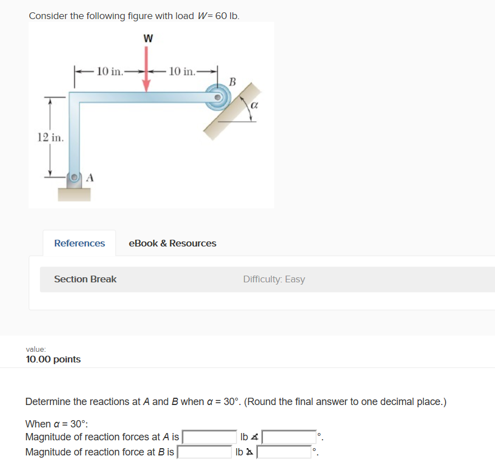The image size is (495, 470).
Task: Click the angle direction symbol after reaction B's lb
Action: coord(248,452)
